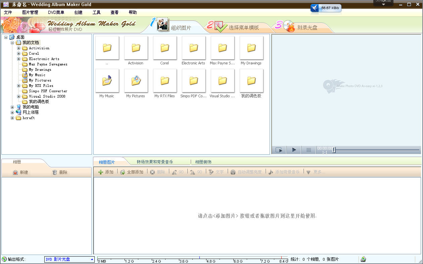Select the My Pictures folder thumbnail
This screenshot has width=423, height=264.
click(x=136, y=81)
